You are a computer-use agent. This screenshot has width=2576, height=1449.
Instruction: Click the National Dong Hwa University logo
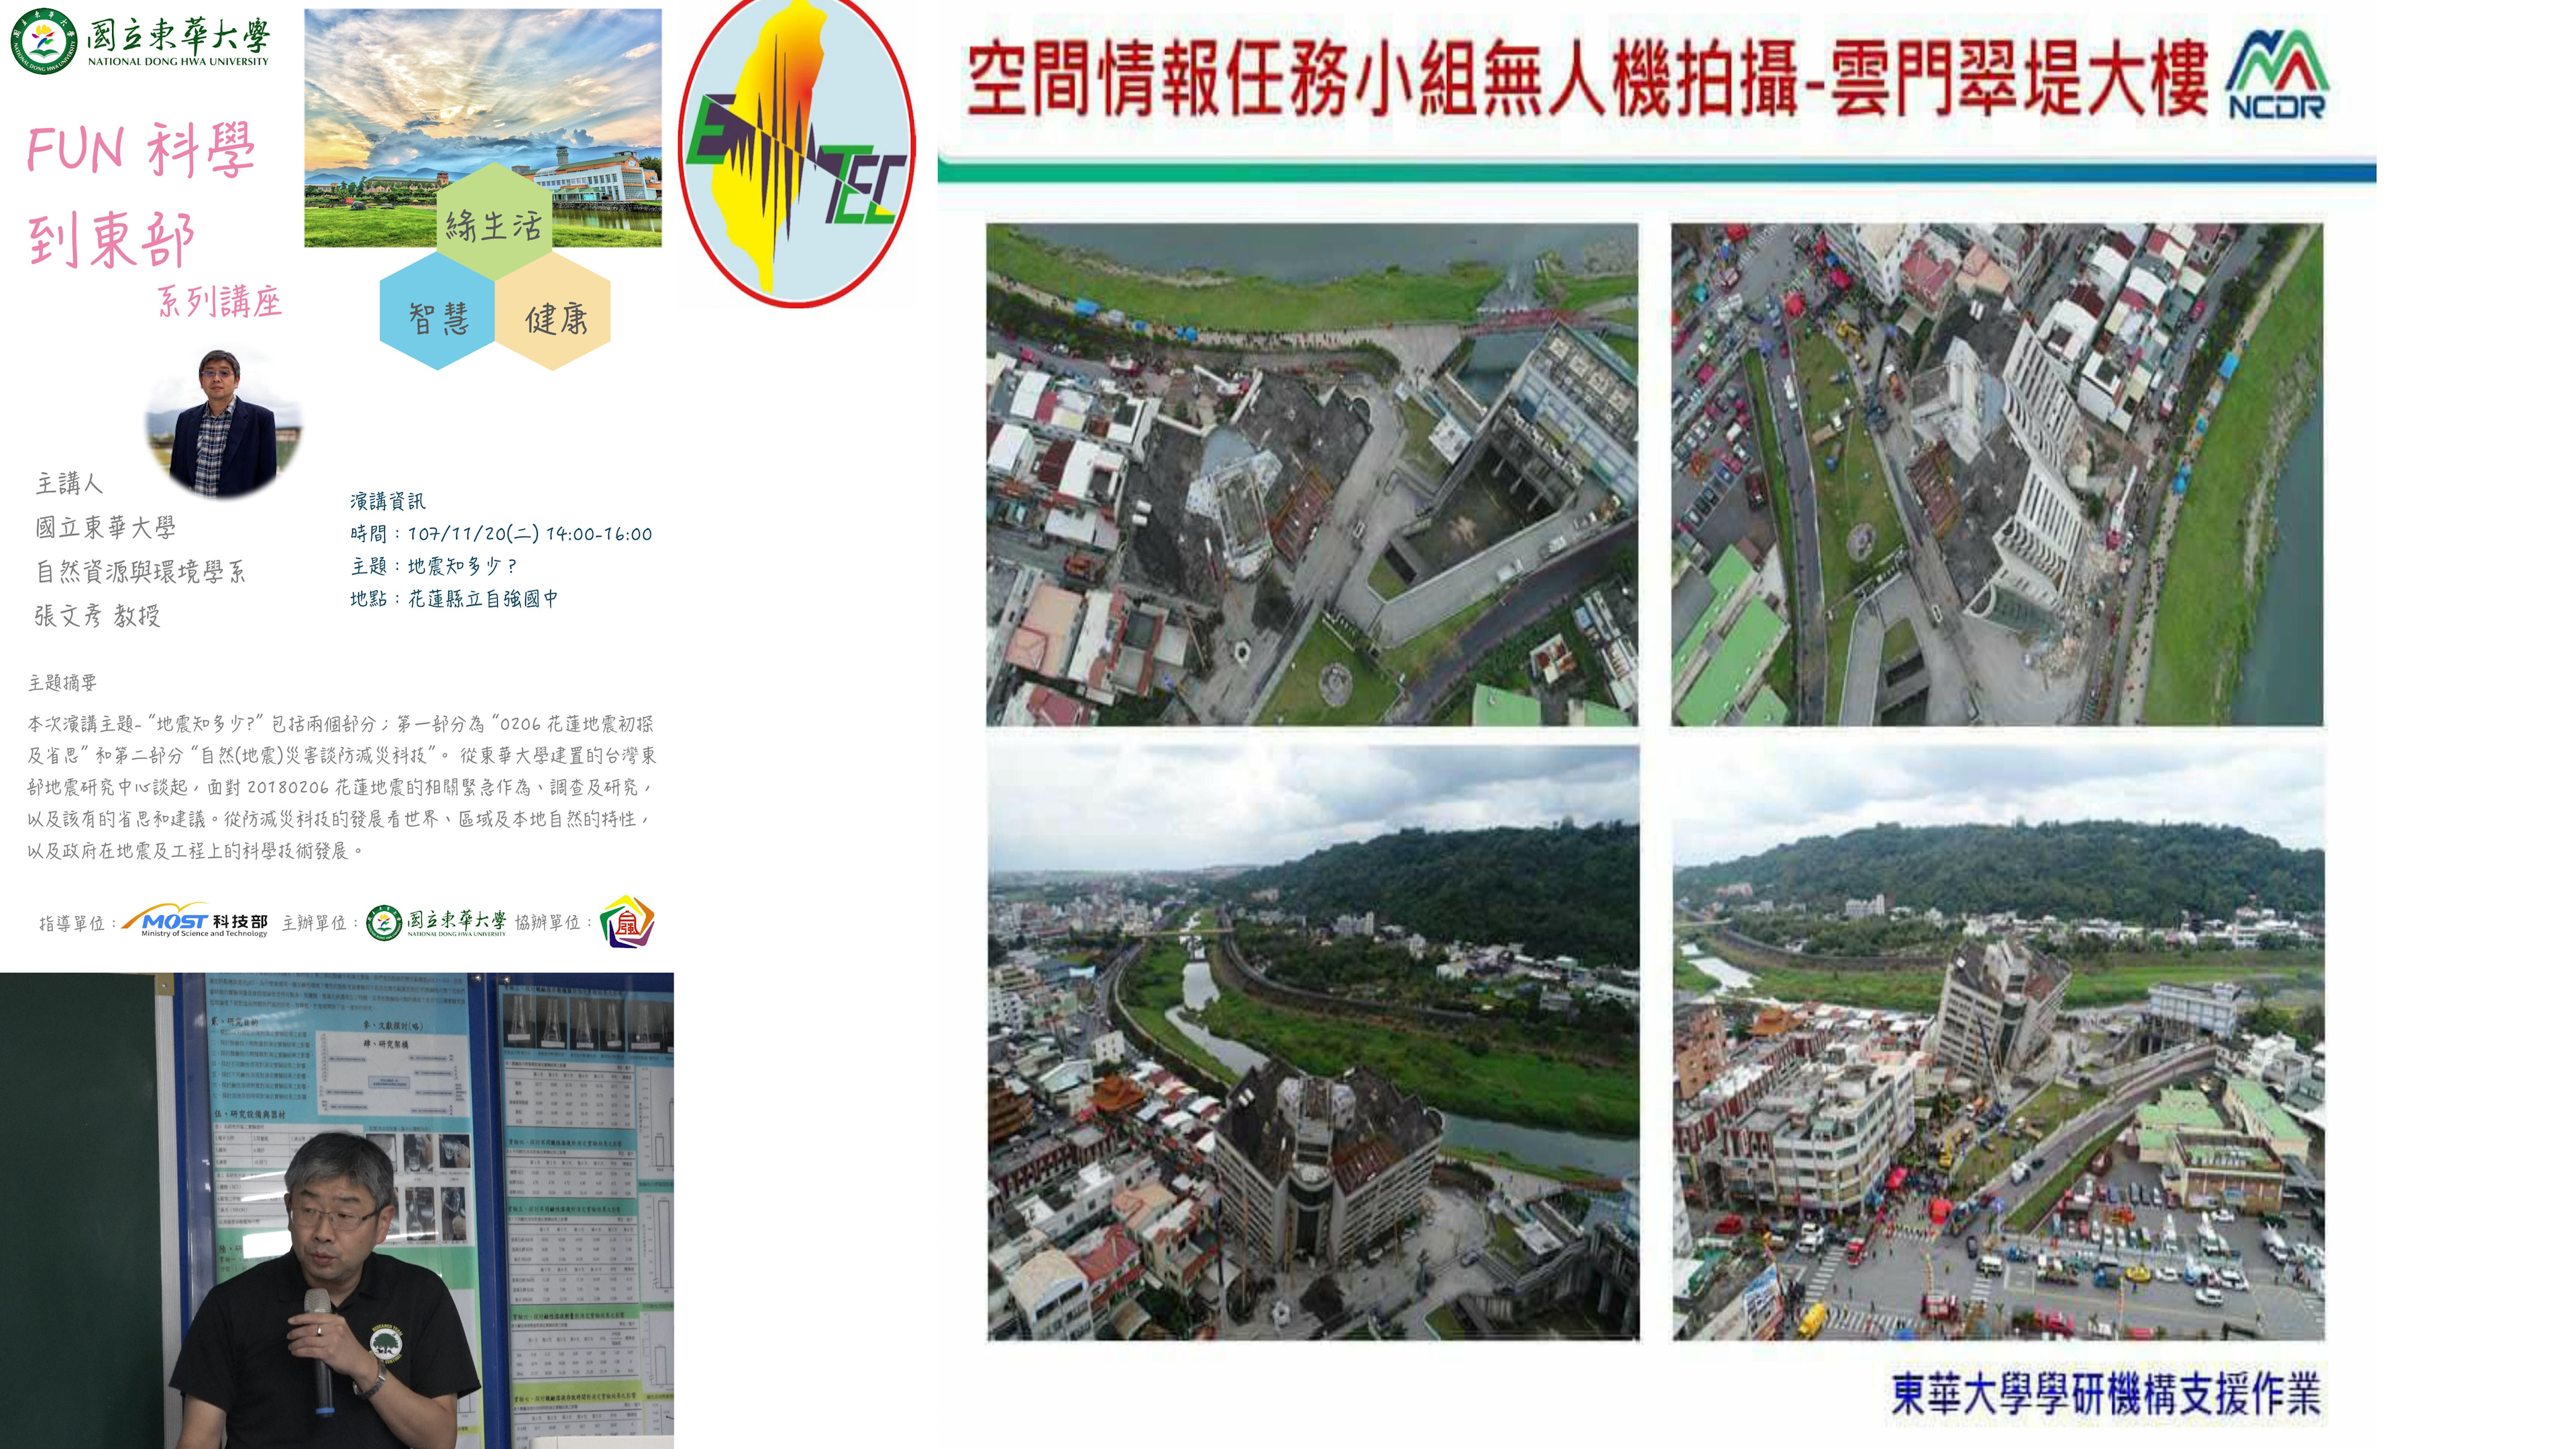(140, 42)
